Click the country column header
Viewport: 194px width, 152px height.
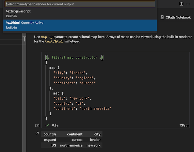(x=50, y=134)
